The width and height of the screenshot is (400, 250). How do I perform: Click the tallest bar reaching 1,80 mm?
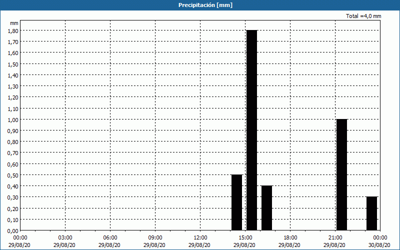click(x=251, y=130)
